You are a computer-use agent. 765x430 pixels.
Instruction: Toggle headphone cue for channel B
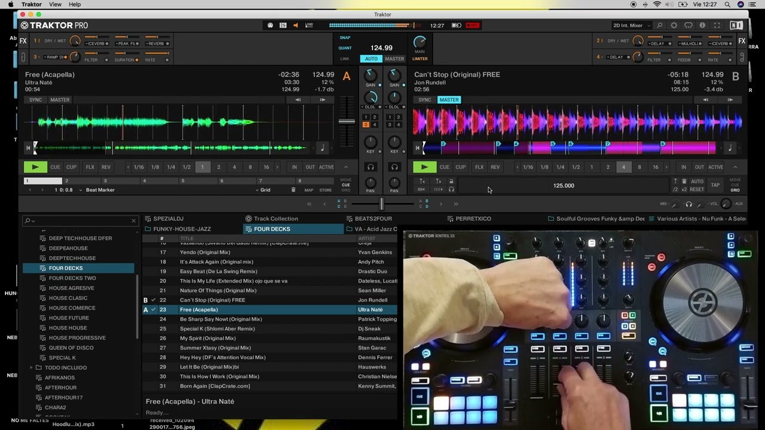(394, 167)
